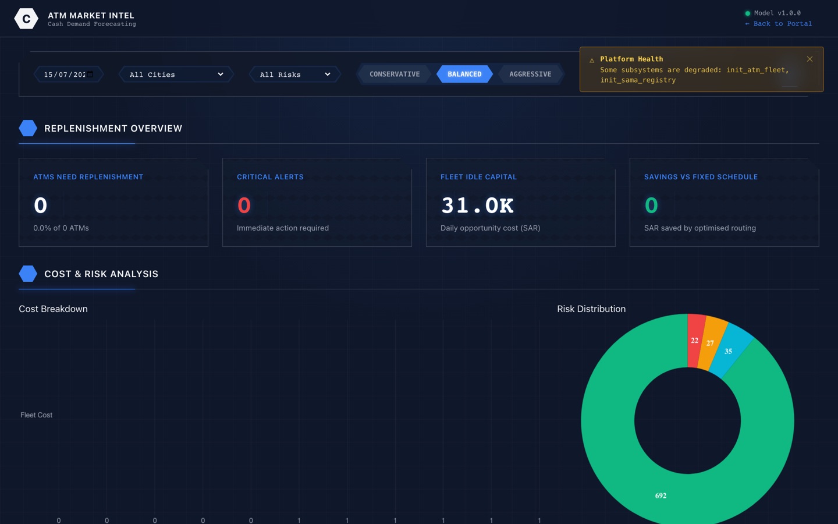The image size is (838, 524).
Task: Open the All Cities dropdown
Action: coord(176,75)
